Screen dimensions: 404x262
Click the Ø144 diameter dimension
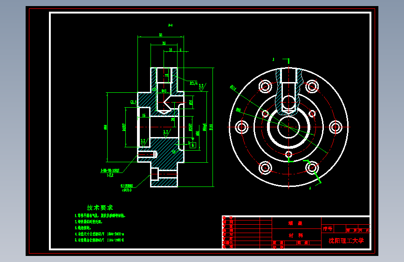pyautogui.click(x=211, y=127)
